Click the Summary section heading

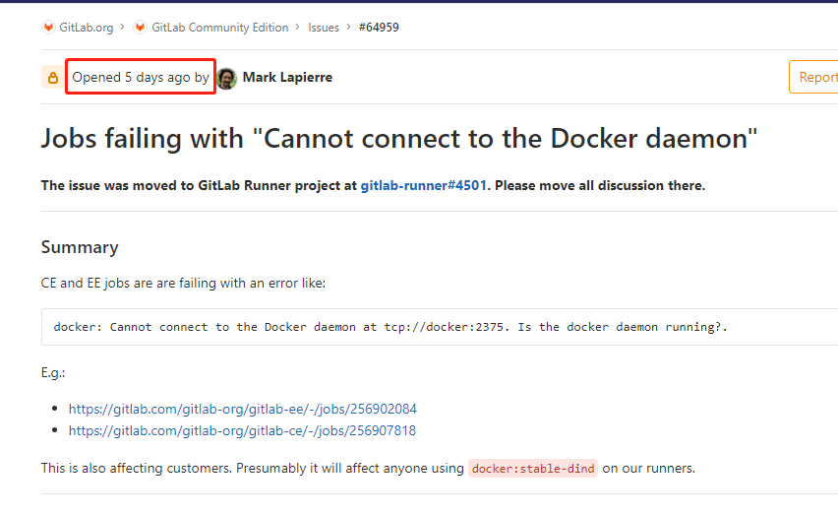pos(80,247)
